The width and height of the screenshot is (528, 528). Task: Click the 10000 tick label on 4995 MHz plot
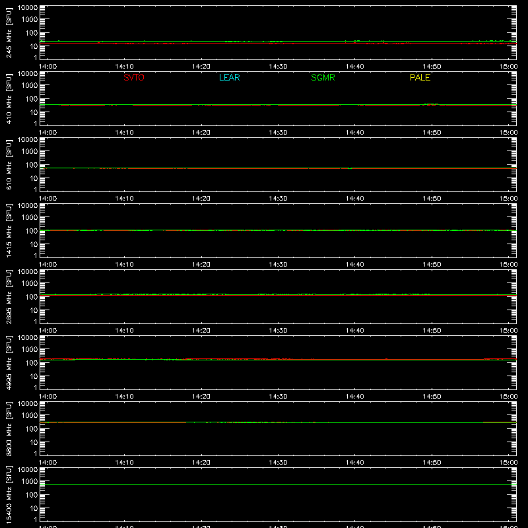click(28, 338)
